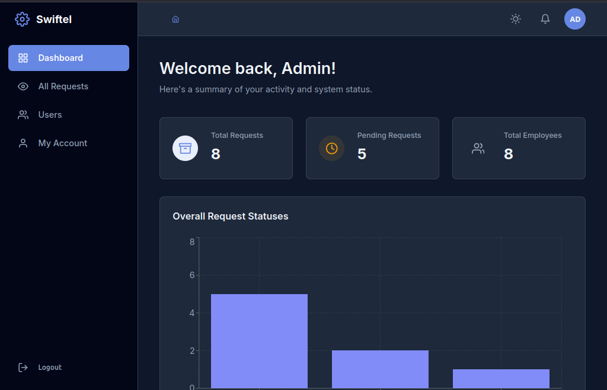Click the middle bar in the status chart
This screenshot has height=390, width=607.
pyautogui.click(x=380, y=369)
